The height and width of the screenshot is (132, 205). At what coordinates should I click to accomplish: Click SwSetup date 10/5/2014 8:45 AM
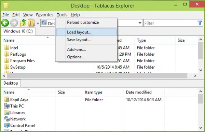113,67
